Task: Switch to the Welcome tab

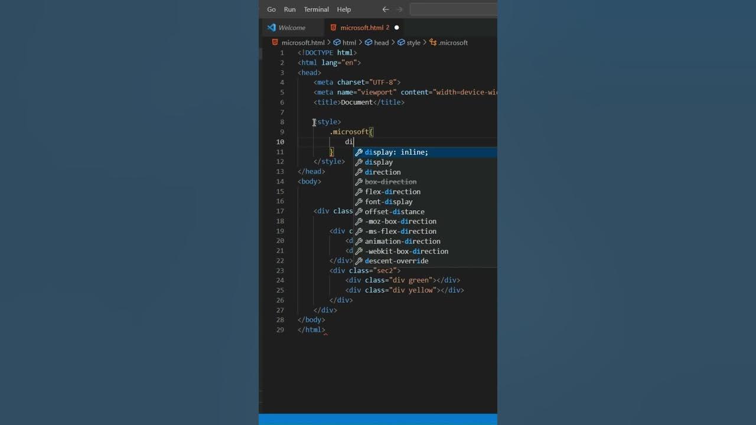Action: (x=292, y=28)
